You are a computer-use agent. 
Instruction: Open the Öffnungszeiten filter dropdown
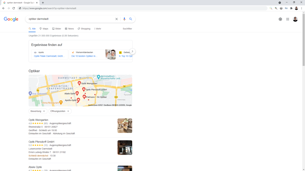(60, 111)
